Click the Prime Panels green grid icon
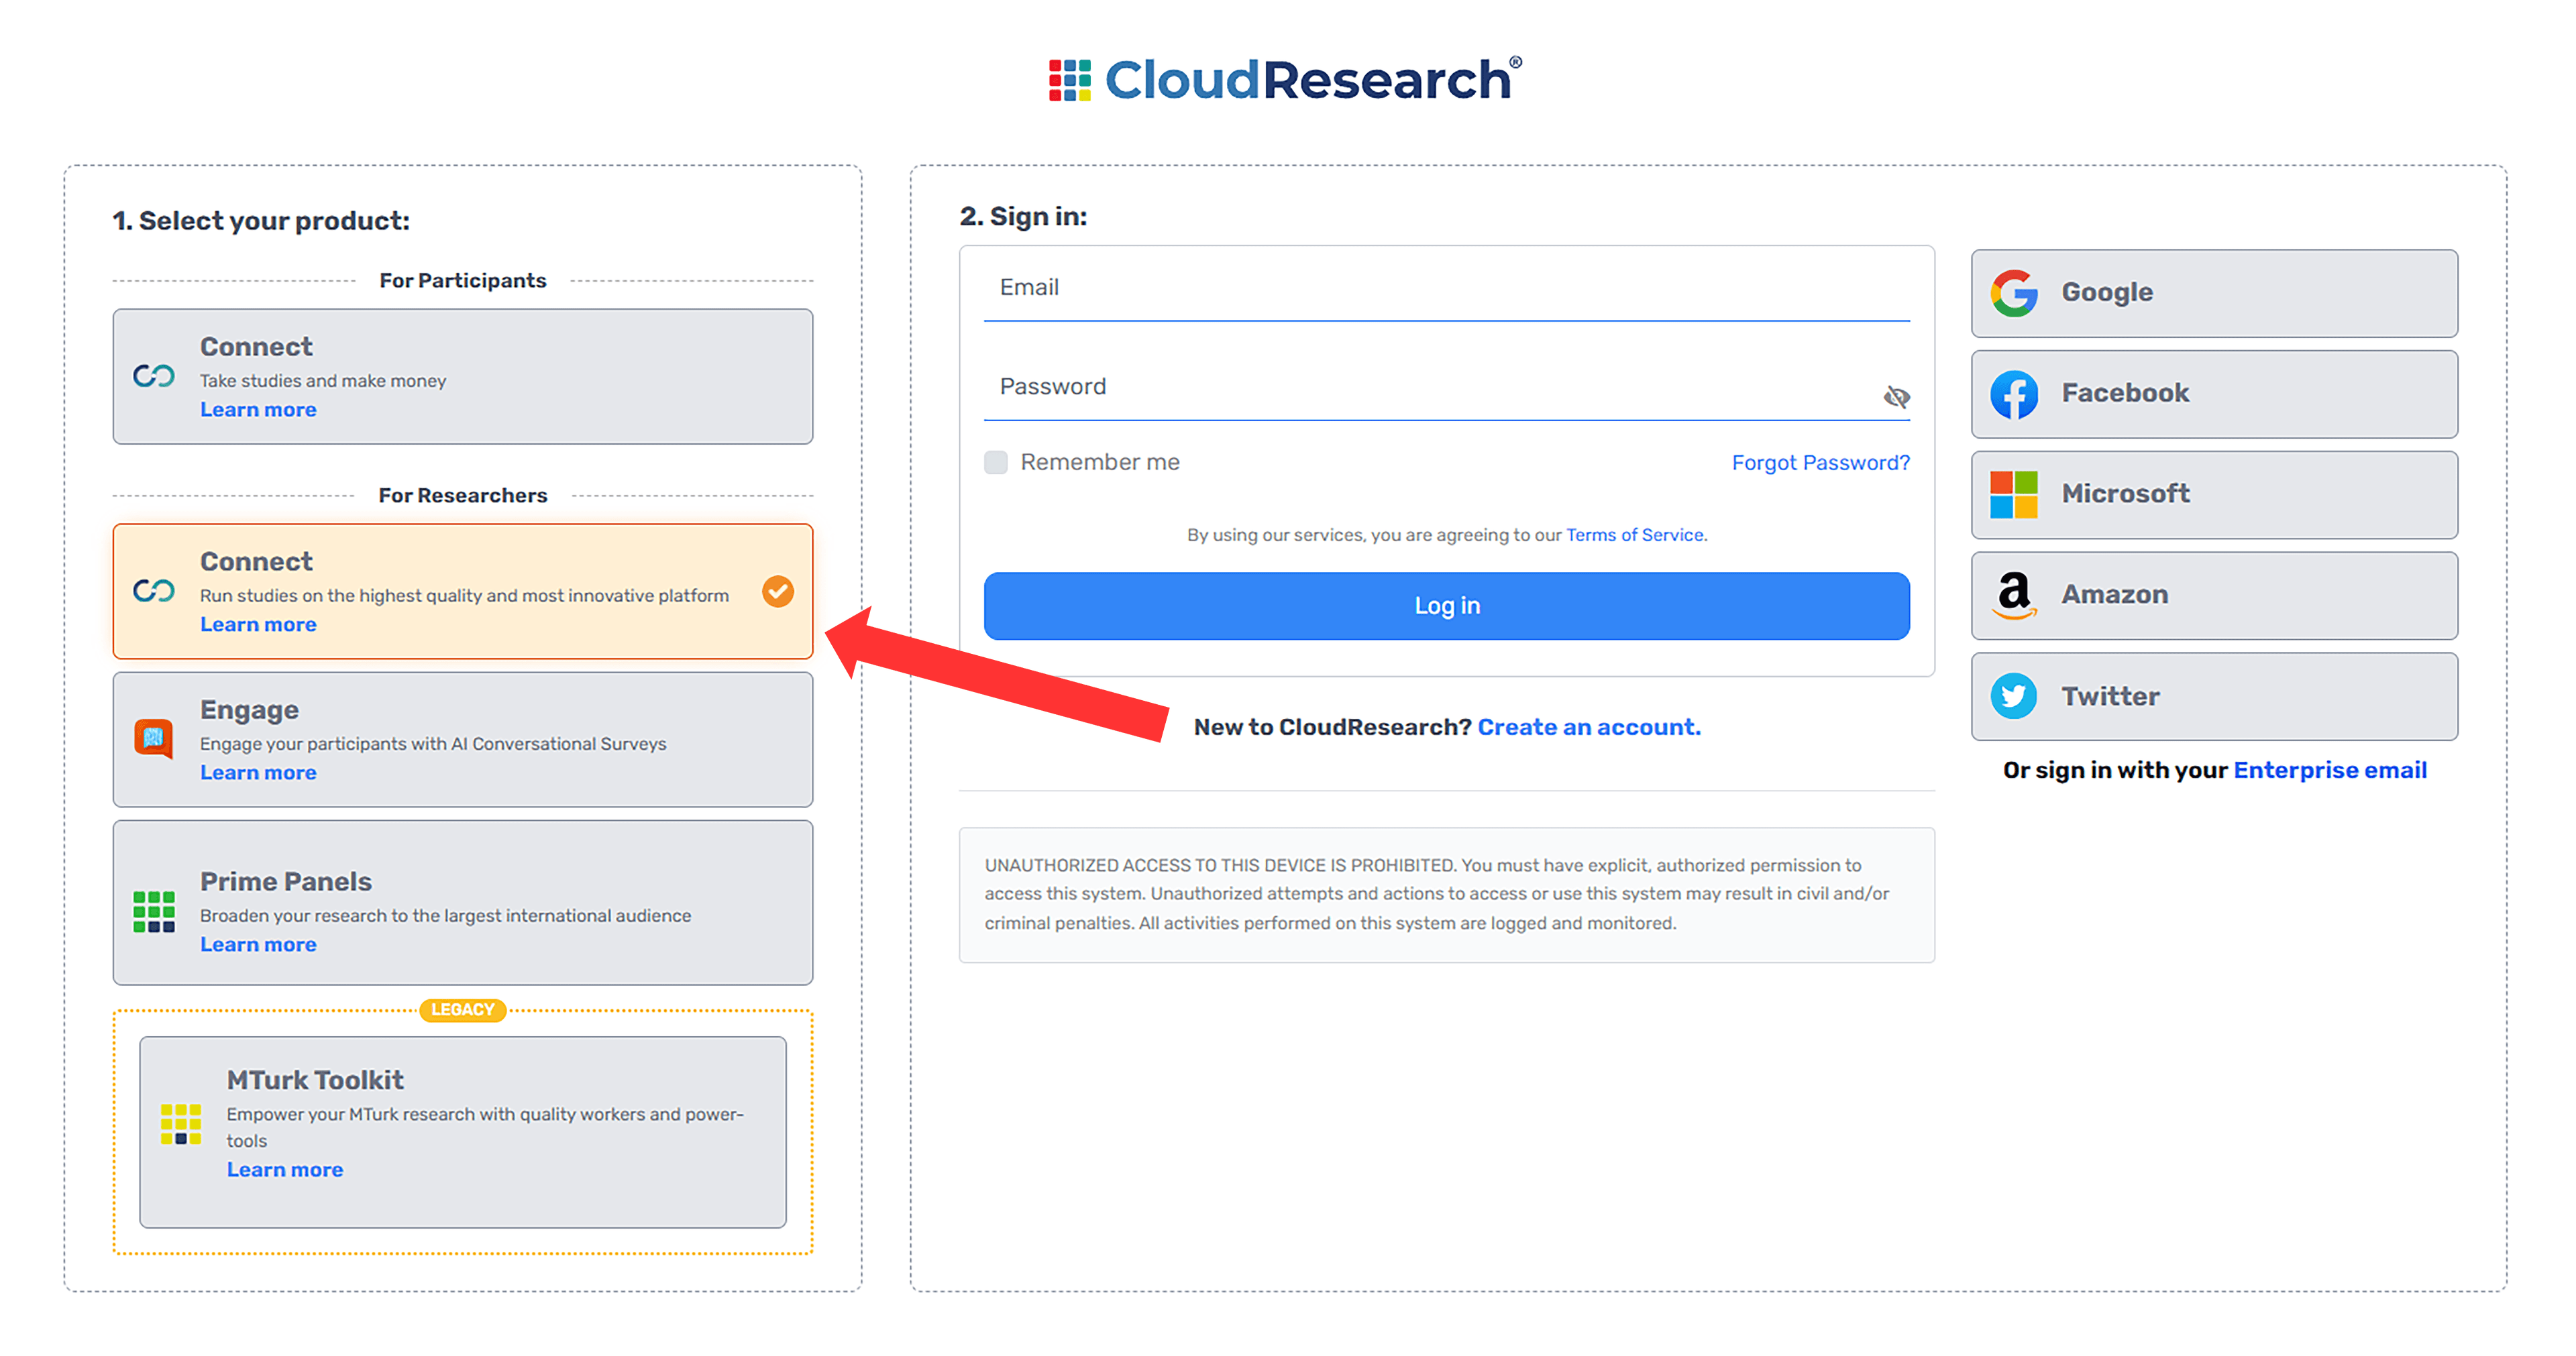Screen dimensions: 2576x1356 (x=154, y=912)
